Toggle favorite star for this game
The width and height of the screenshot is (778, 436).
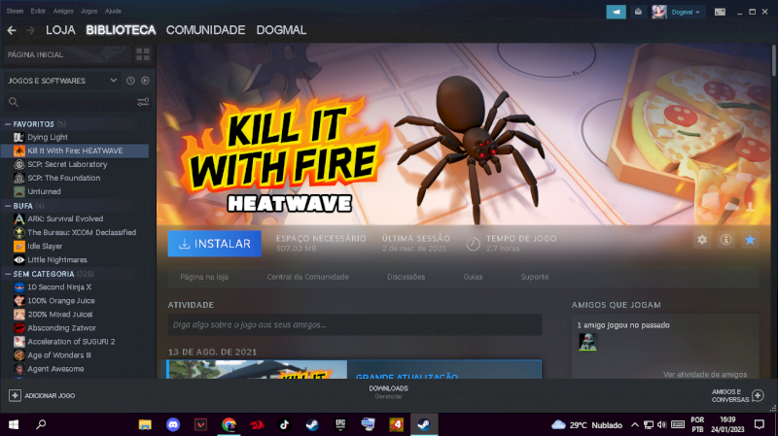point(750,240)
